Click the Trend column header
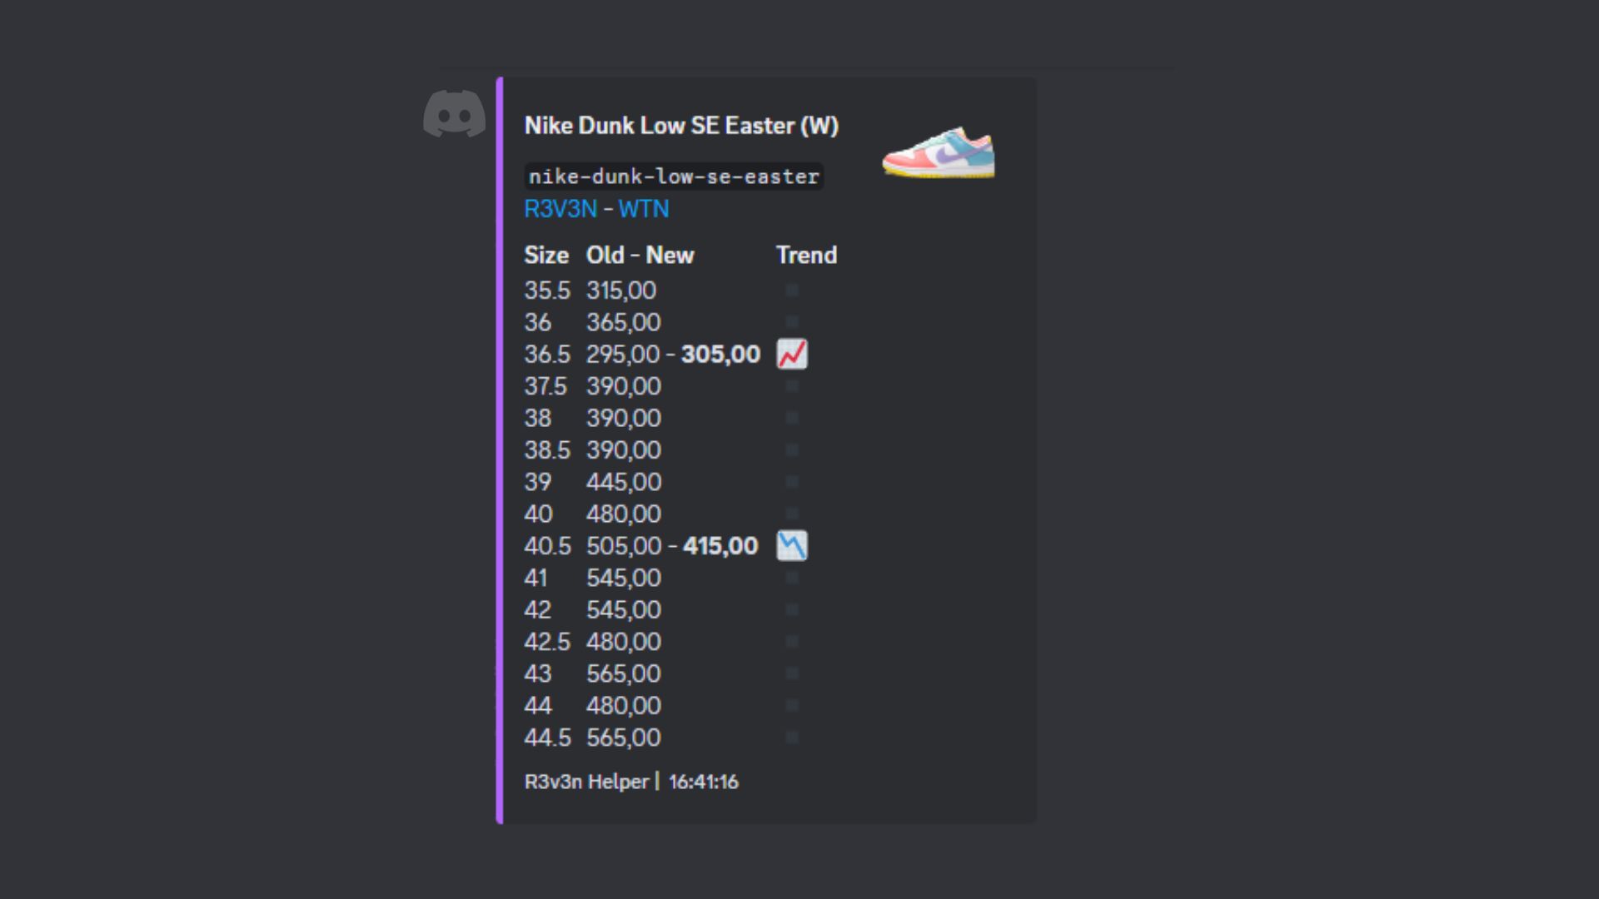 click(x=806, y=256)
